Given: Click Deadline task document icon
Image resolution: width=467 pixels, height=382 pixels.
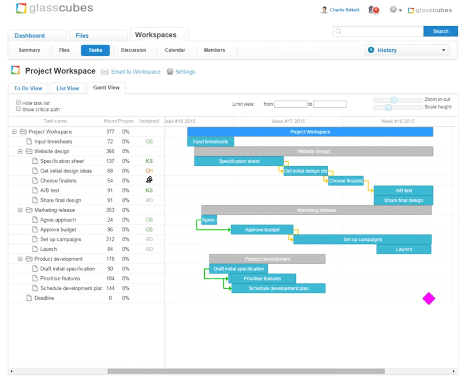Looking at the screenshot, I should (28, 298).
